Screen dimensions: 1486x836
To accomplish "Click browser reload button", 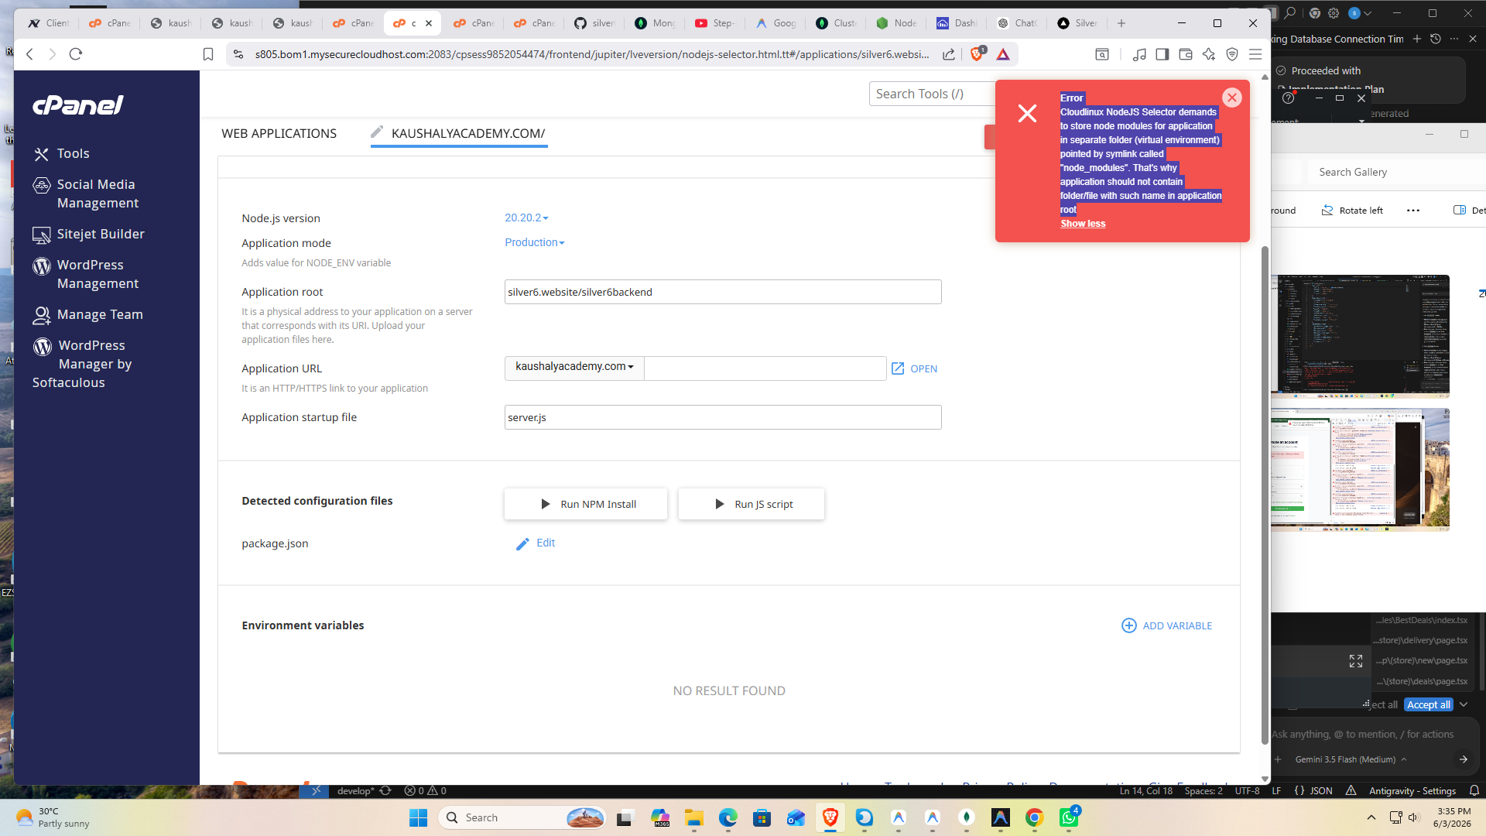I will [x=76, y=54].
